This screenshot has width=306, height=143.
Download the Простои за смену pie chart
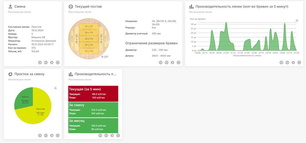[55, 88]
